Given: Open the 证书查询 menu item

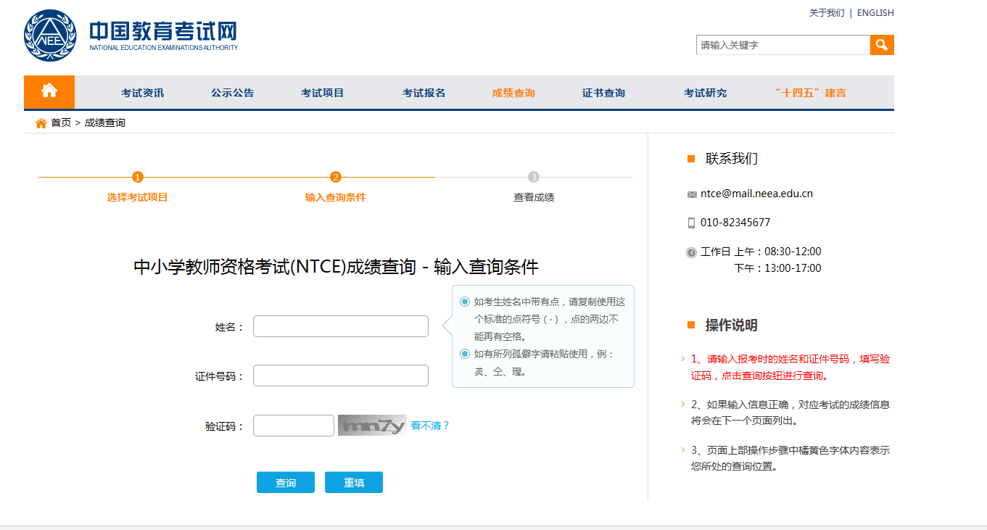Looking at the screenshot, I should [x=603, y=93].
